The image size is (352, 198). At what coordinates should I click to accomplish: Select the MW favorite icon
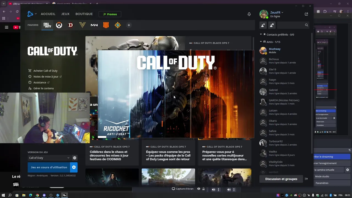94,25
